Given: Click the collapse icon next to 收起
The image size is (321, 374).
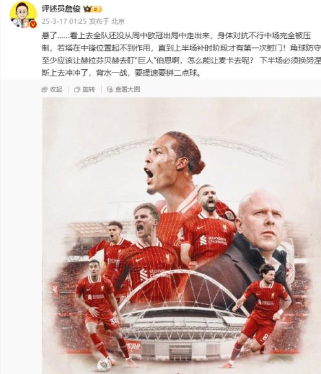Looking at the screenshot, I should (x=45, y=89).
